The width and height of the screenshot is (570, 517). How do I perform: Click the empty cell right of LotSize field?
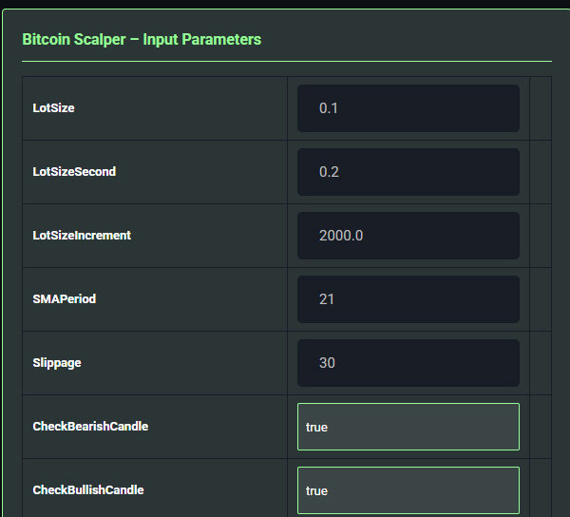(x=540, y=108)
